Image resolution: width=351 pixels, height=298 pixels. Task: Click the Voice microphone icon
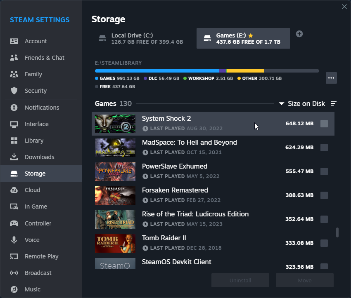click(x=14, y=240)
